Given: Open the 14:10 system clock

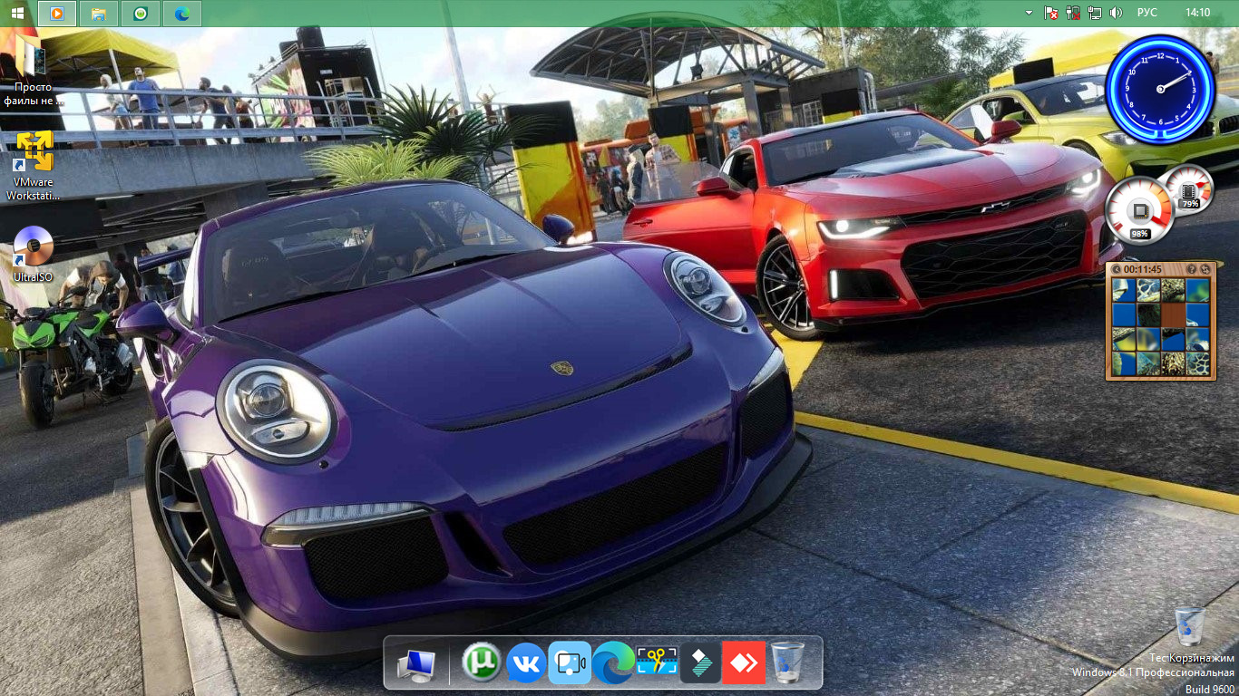Looking at the screenshot, I should click(1198, 13).
